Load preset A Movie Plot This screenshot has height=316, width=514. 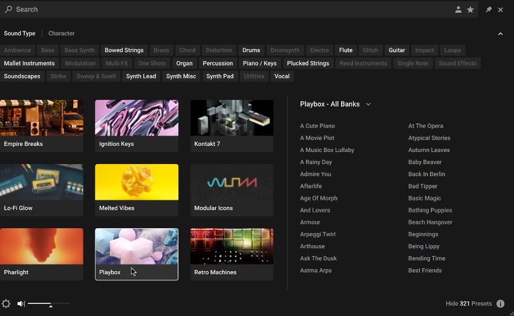pos(317,138)
